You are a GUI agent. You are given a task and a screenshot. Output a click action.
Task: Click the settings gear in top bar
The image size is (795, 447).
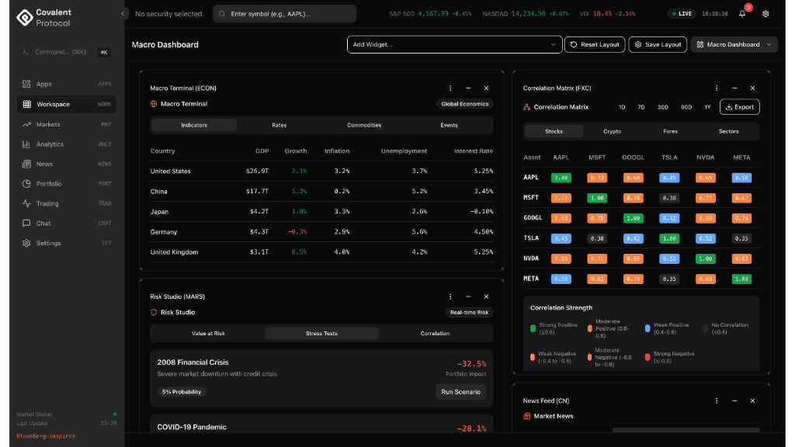[x=765, y=14]
